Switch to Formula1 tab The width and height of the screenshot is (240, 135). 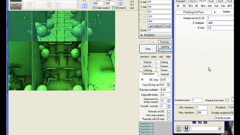click(181, 1)
